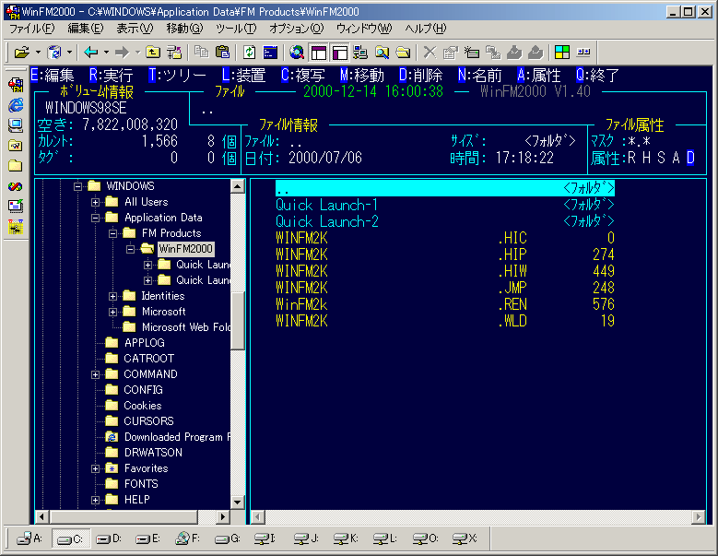The image size is (718, 556).
Task: Collapse the WINDOWS tree node
Action: coord(77,186)
